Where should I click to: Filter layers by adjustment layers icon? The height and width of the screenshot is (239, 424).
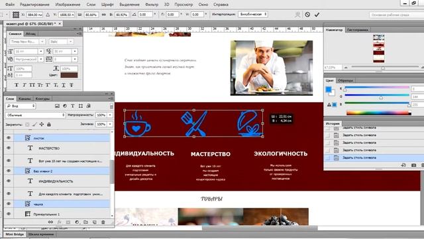tap(65, 106)
